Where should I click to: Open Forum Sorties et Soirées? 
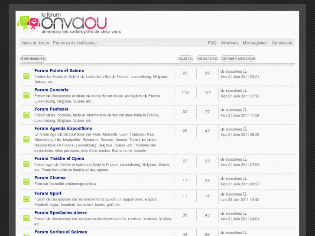coord(61,232)
